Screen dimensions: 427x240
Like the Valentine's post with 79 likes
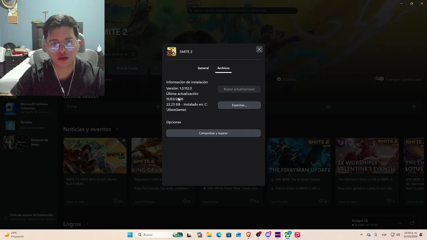coord(389,201)
